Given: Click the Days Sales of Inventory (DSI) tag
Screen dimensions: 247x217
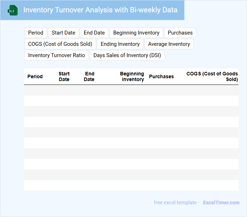Looking at the screenshot, I should (x=127, y=55).
